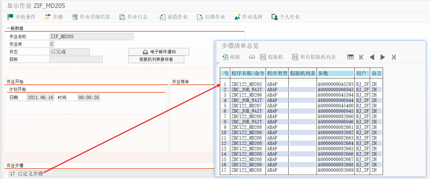Click the empty 目标 target field

(76, 60)
